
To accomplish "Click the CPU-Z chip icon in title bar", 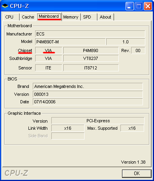I will [5, 6].
